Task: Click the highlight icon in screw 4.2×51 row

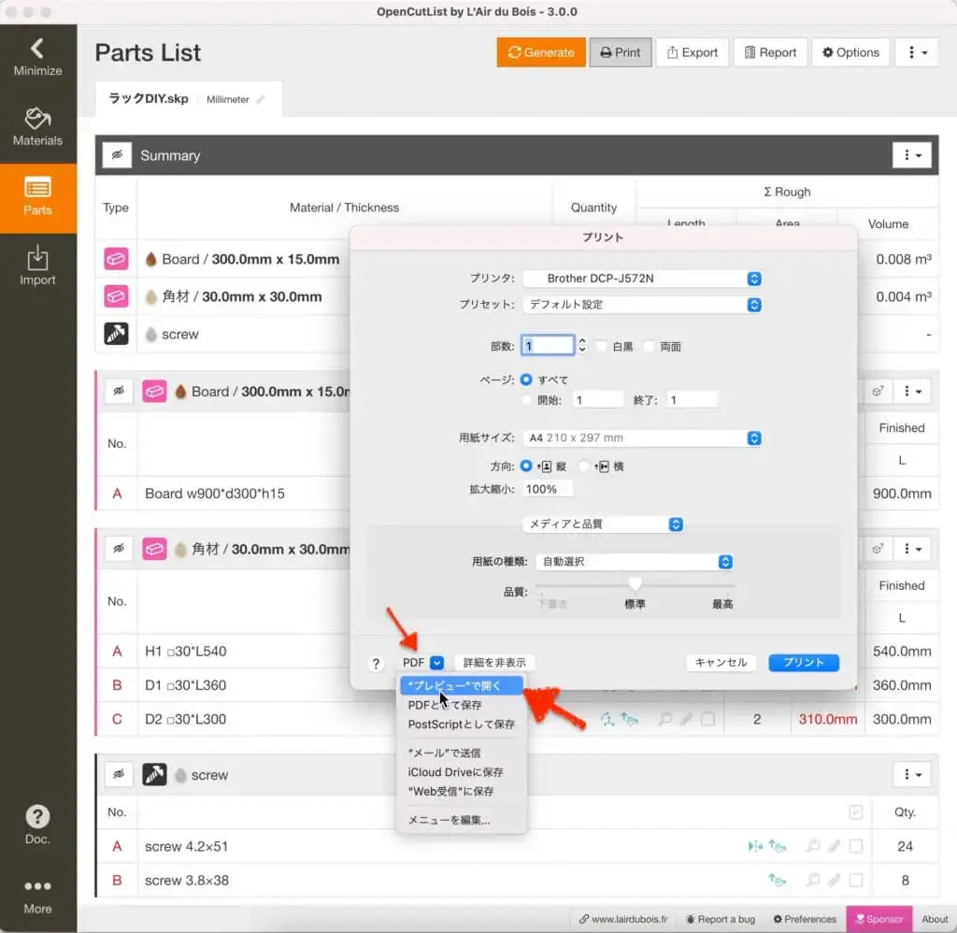Action: coord(755,846)
